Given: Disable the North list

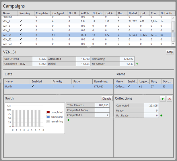Looking at the screenshot, I should (x=107, y=98).
